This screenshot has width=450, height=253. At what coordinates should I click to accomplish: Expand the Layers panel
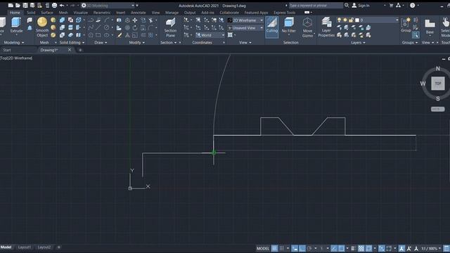pos(358,42)
